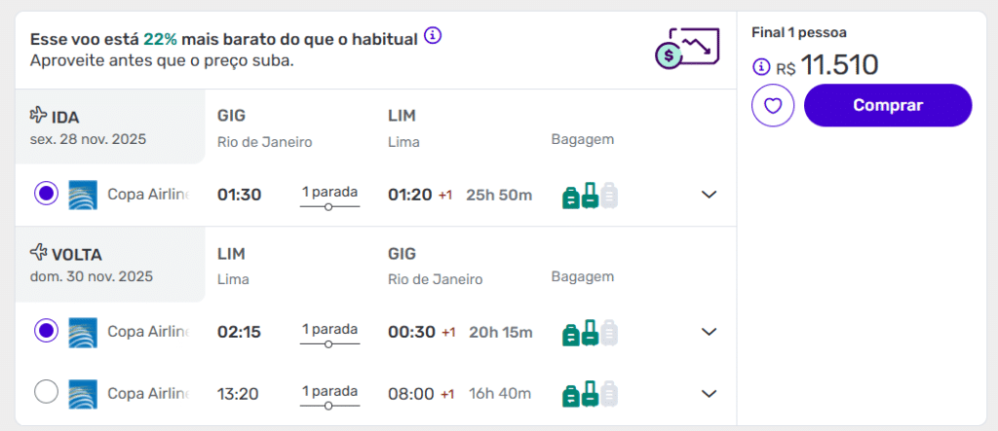Expand details of the 02:15 return flight
The width and height of the screenshot is (998, 431).
tap(710, 333)
